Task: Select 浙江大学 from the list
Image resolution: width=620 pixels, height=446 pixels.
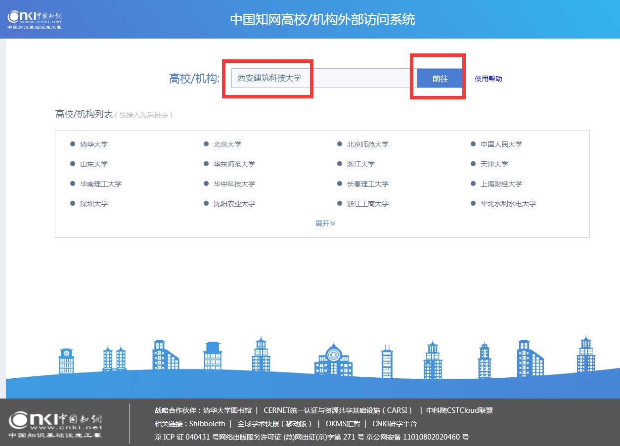Action: 361,164
